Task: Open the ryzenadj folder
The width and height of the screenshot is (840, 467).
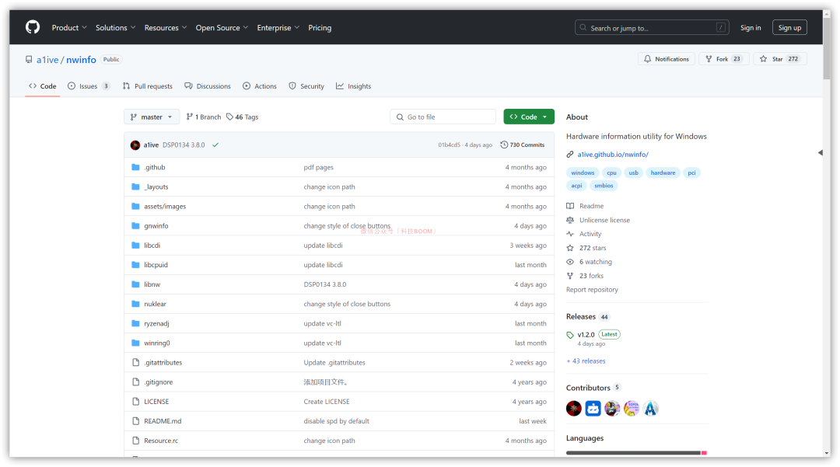Action: tap(156, 324)
